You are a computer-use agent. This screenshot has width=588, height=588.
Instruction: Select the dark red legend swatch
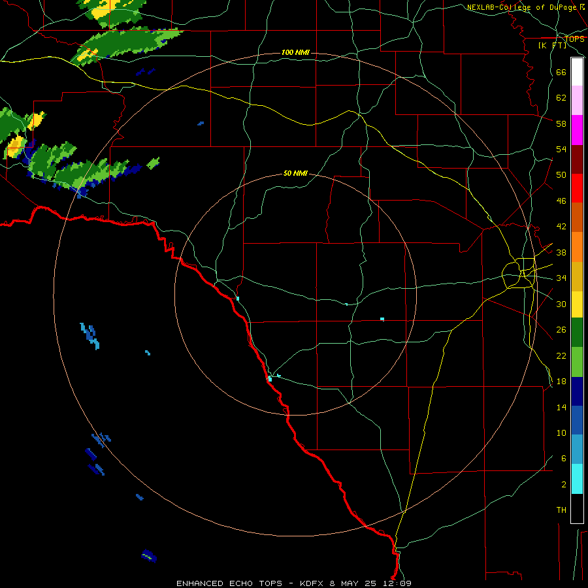(x=577, y=159)
